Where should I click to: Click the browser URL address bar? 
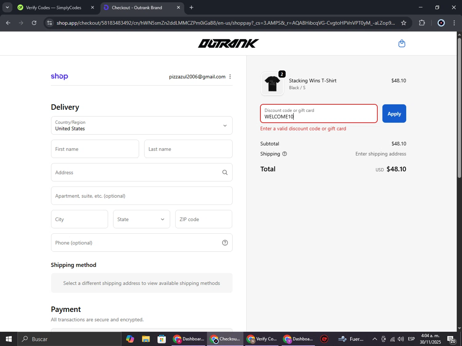[x=225, y=23]
